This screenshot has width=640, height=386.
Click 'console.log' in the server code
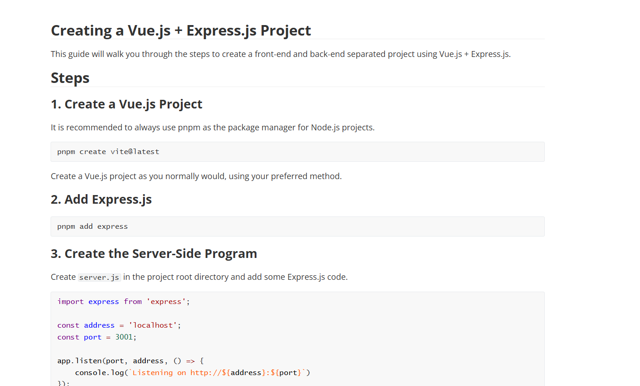tap(99, 373)
